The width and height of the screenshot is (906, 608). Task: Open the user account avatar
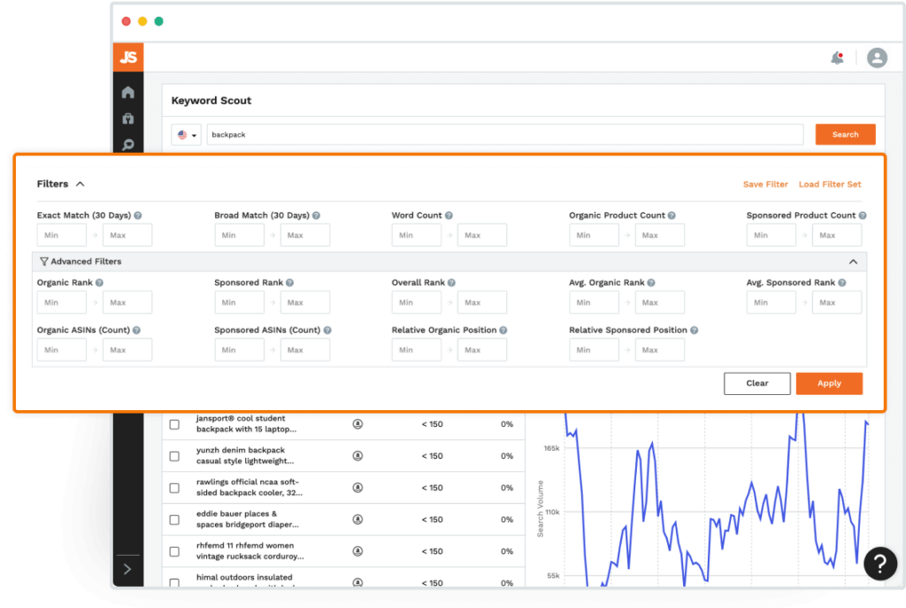point(877,57)
